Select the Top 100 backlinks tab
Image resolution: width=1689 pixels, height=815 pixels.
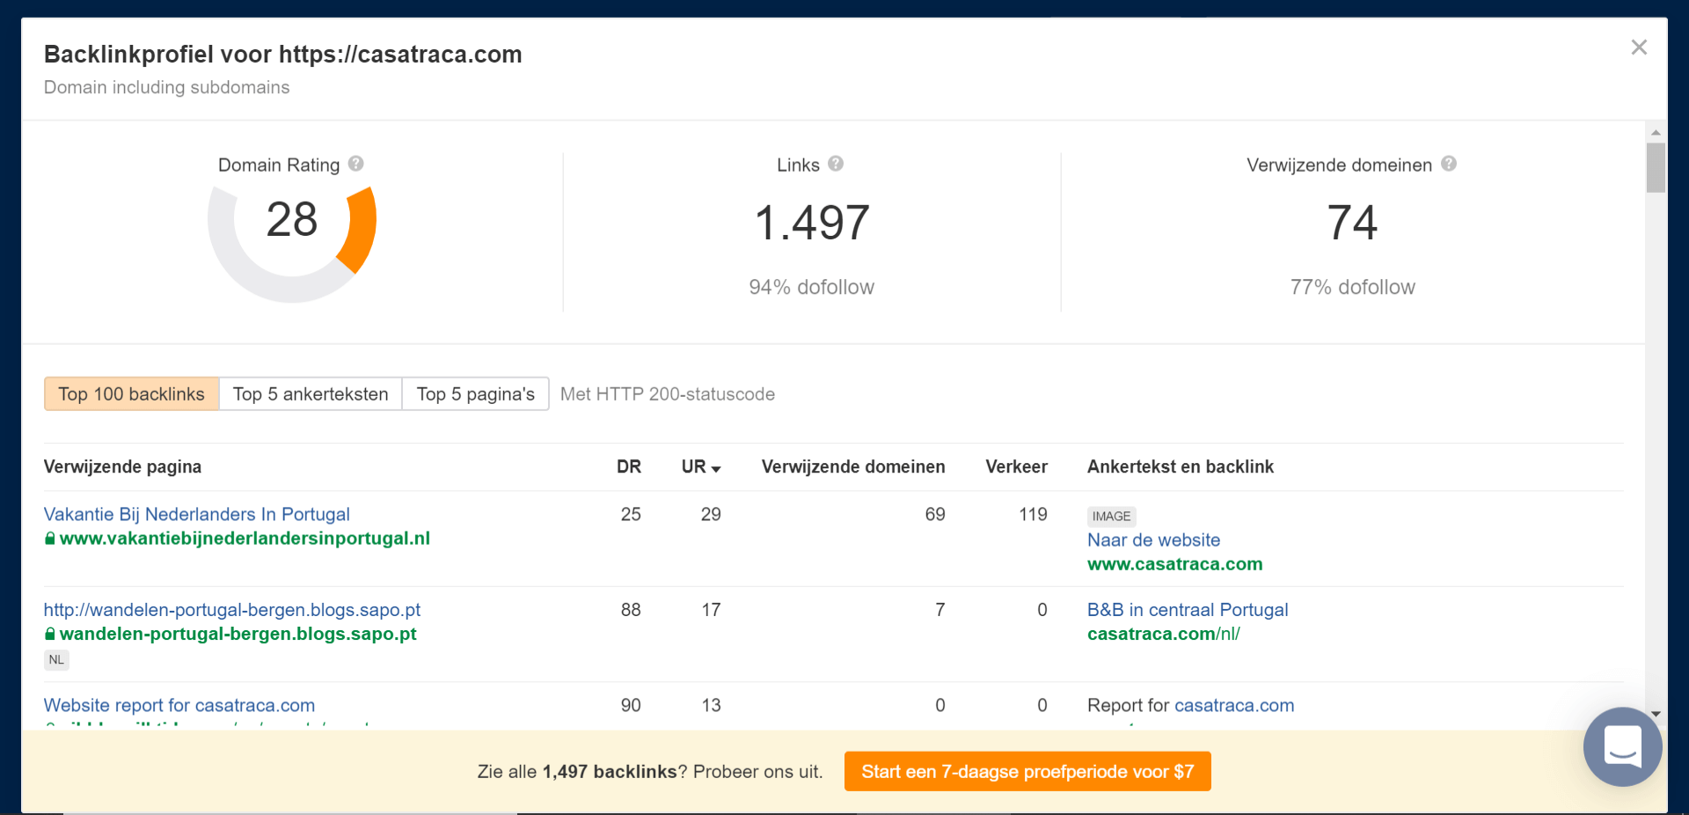coord(131,394)
